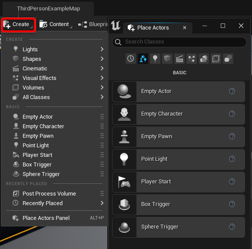
Task: Select Point Light in Place Actors panel
Action: [x=179, y=159]
